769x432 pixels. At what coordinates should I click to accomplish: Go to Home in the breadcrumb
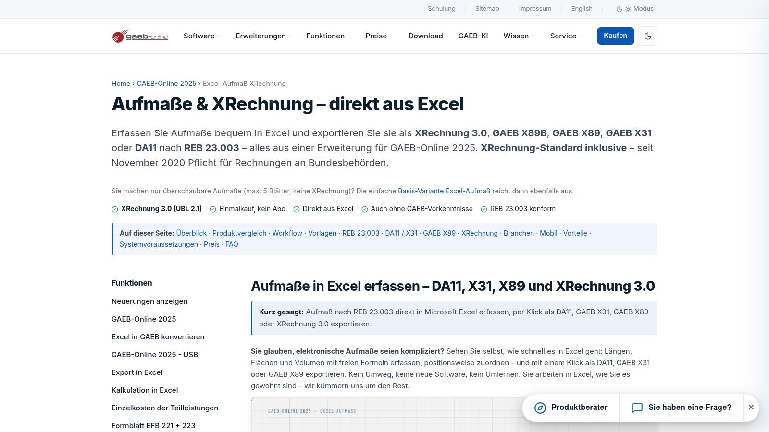(121, 84)
